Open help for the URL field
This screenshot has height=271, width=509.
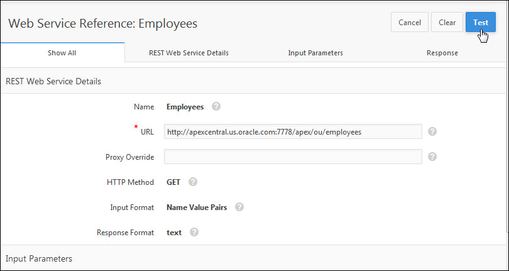coord(432,131)
